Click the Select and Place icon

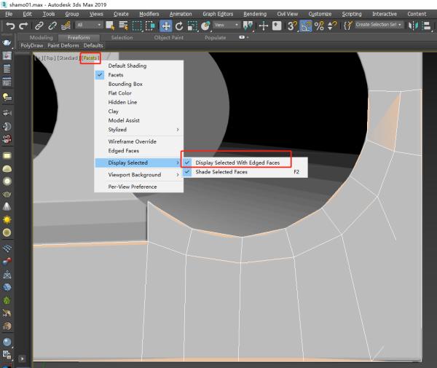205,26
